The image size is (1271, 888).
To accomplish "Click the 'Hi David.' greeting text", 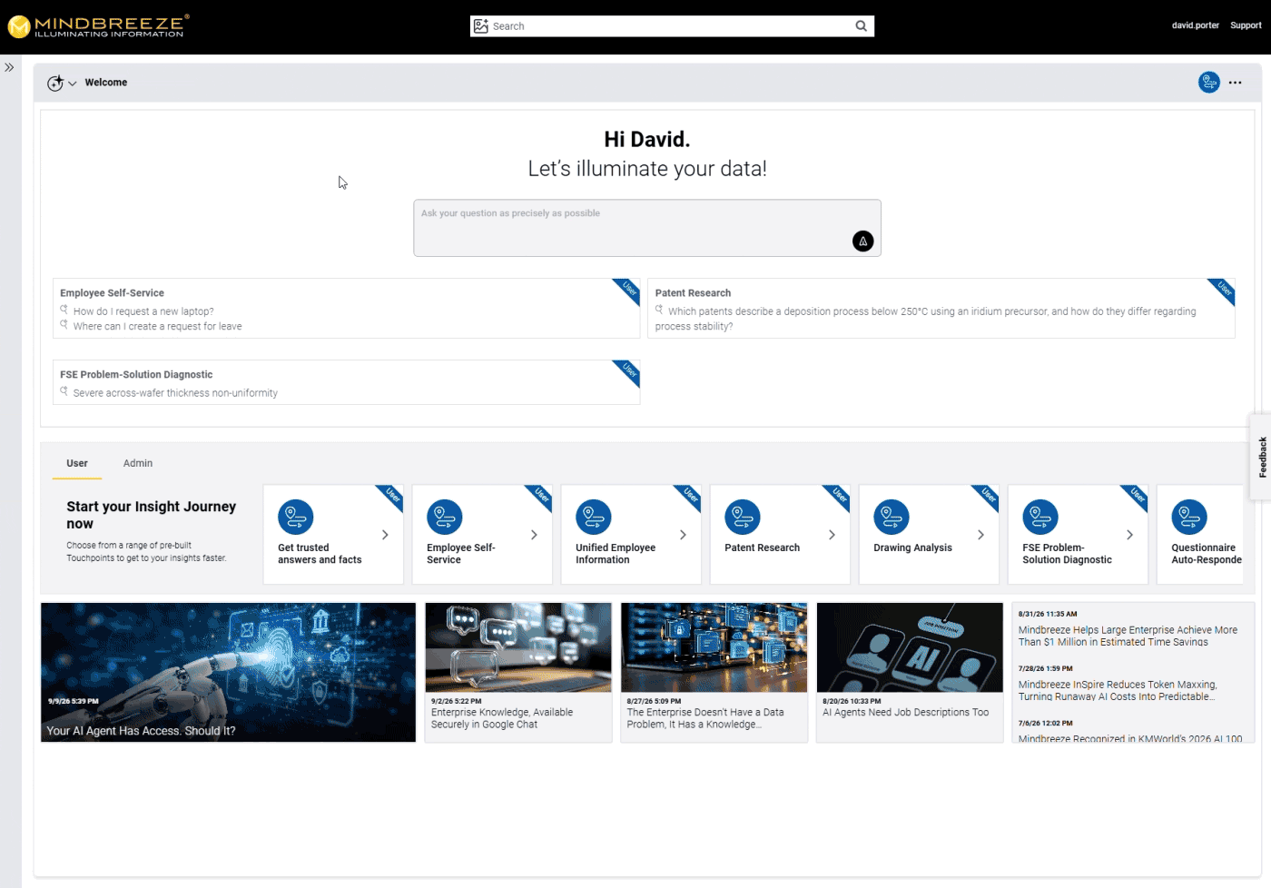I will pos(647,140).
